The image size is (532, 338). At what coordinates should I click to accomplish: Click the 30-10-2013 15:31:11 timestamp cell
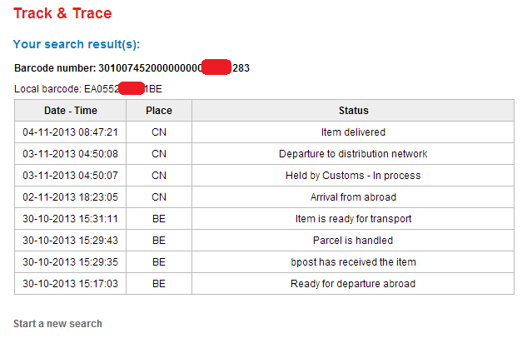pos(71,218)
